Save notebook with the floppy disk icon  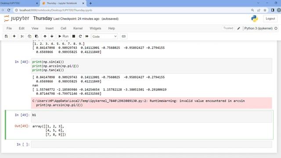click(x=6, y=36)
